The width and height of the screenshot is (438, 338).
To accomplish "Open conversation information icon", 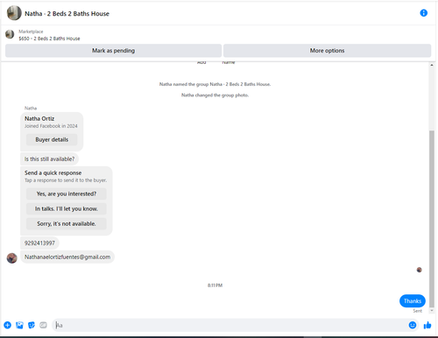I will tap(423, 13).
